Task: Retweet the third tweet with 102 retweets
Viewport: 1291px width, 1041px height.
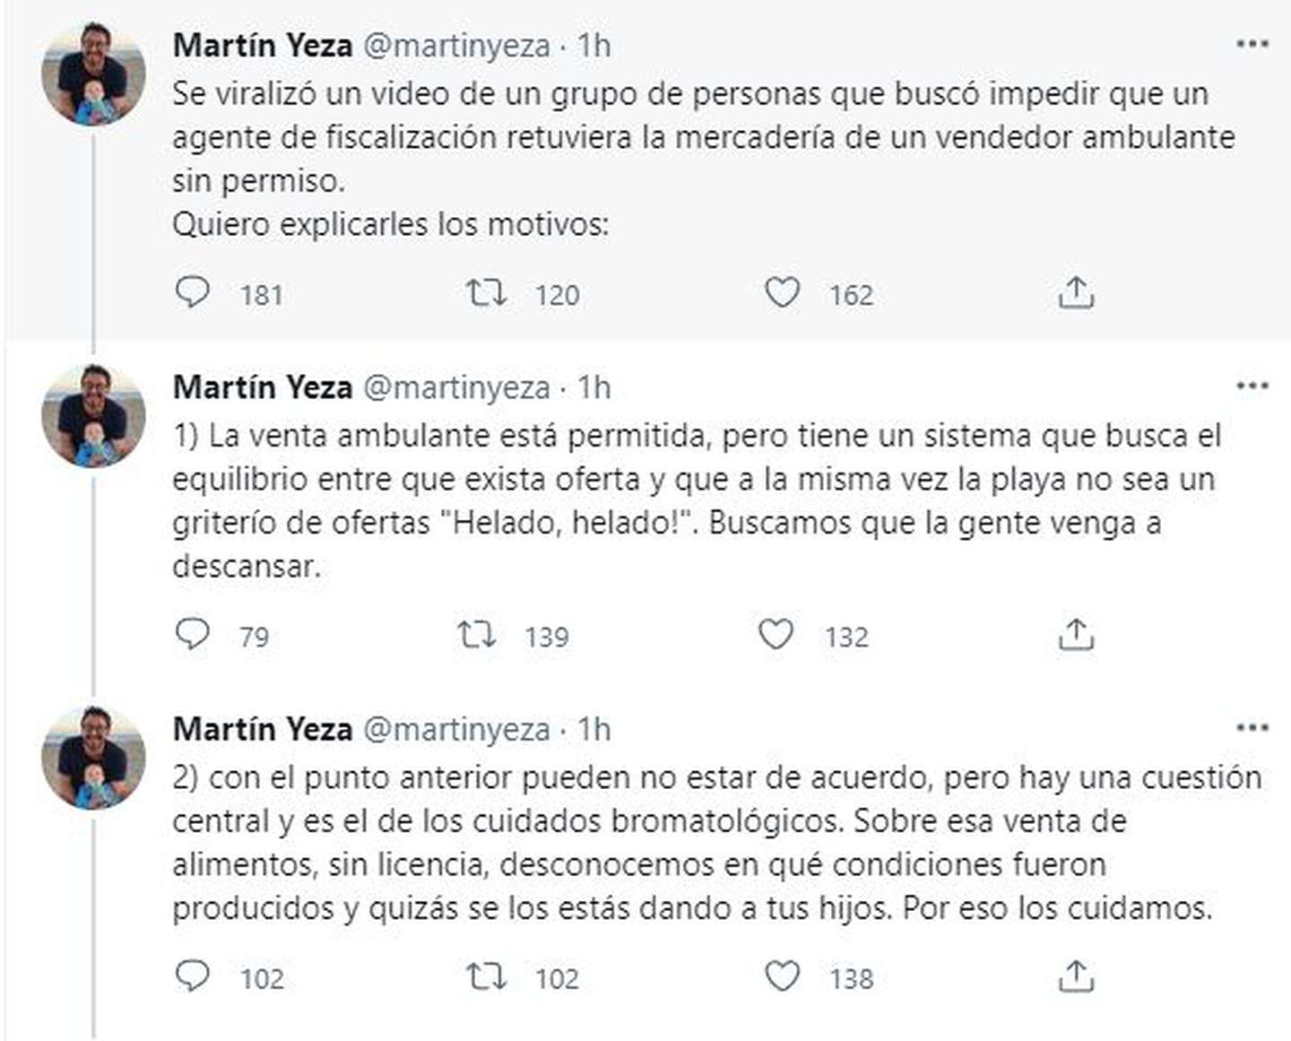Action: 486,976
